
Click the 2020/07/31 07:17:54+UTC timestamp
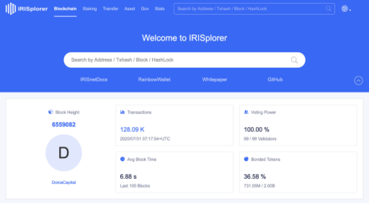(x=145, y=139)
